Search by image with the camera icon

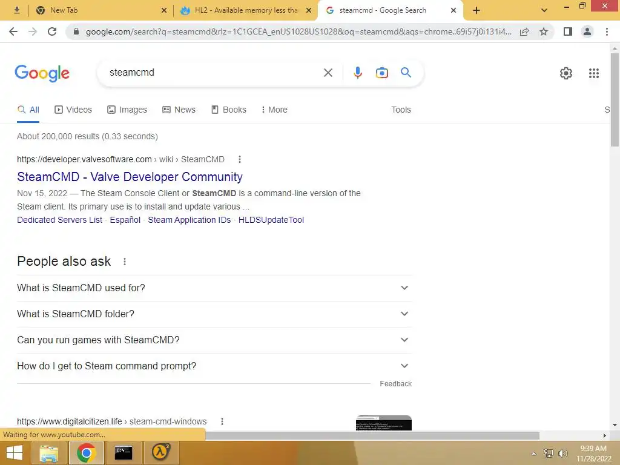pyautogui.click(x=382, y=73)
